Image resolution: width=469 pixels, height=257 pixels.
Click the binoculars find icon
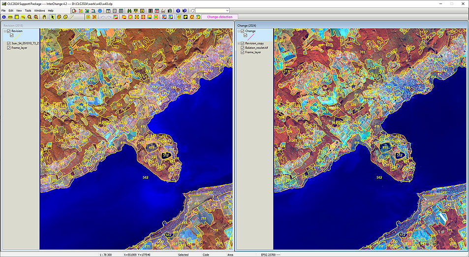(129, 10)
